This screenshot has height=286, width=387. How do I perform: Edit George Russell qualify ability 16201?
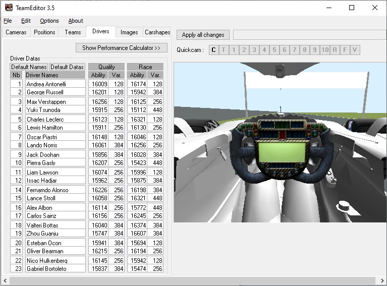click(98, 92)
